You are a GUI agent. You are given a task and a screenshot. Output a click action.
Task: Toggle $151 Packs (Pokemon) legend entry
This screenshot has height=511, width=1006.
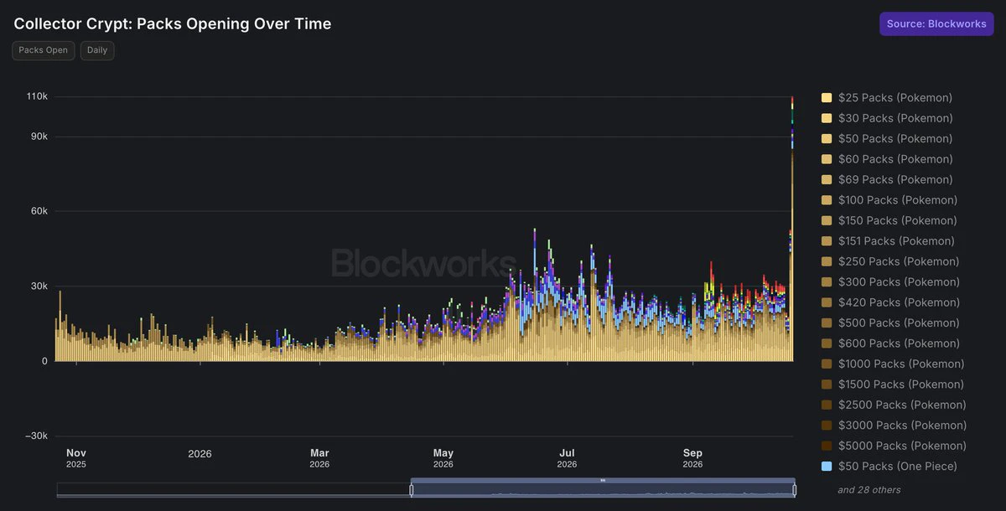889,241
